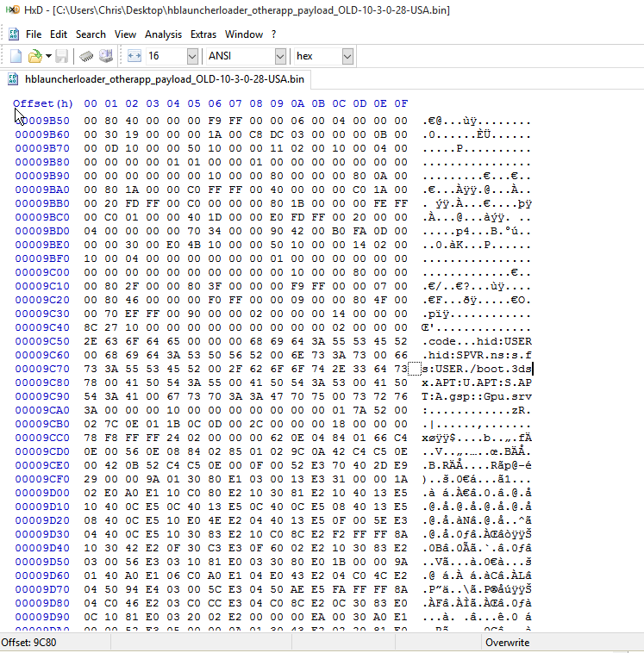Viewport: 644px width, 653px height.
Task: Open the Search menu
Action: point(91,34)
